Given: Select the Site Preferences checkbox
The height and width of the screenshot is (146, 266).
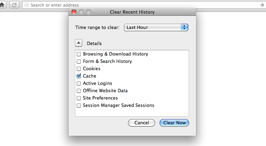Looking at the screenshot, I should point(79,98).
